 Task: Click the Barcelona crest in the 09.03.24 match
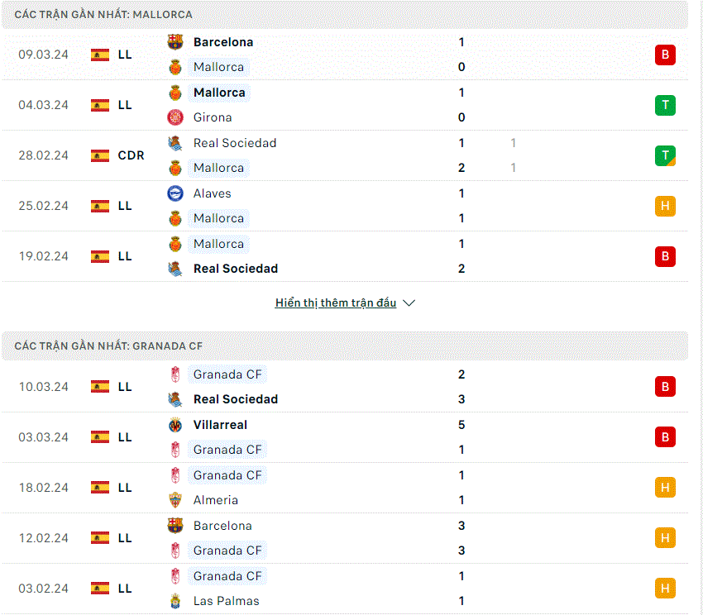pyautogui.click(x=175, y=42)
